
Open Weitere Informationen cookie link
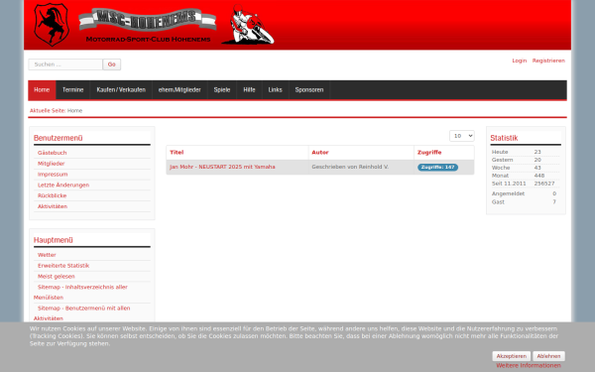529,365
